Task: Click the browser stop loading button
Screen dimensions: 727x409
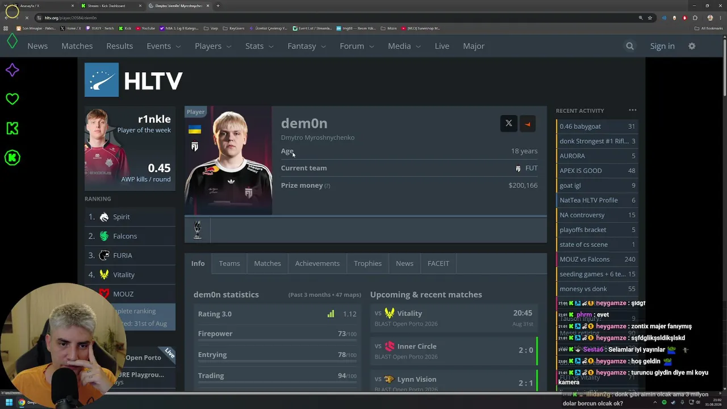Action: click(x=27, y=18)
